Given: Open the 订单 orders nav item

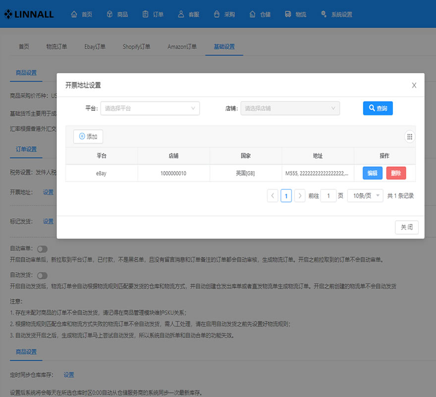Looking at the screenshot, I should [x=153, y=14].
